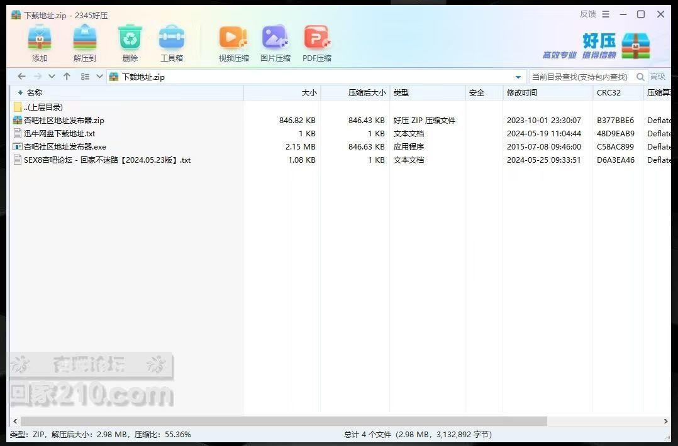
Task: Click the CRC32 value 48D9EAB9
Action: pos(615,134)
